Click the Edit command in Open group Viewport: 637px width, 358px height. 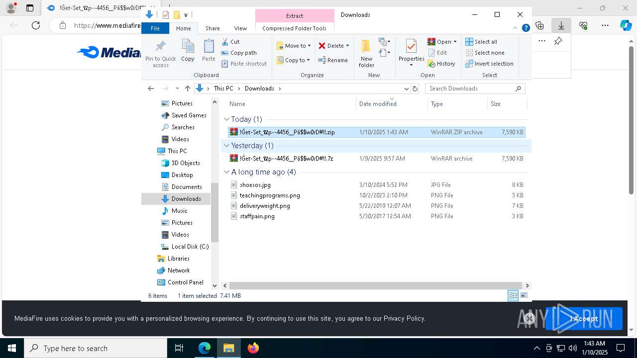(437, 53)
